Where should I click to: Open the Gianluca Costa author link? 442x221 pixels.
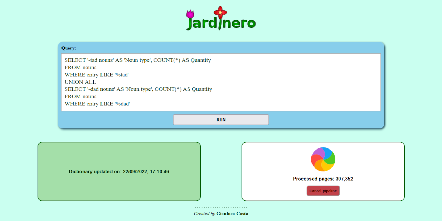coord(232,214)
